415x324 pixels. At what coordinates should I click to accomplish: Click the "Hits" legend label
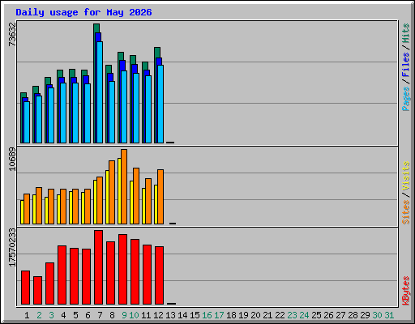405,33
